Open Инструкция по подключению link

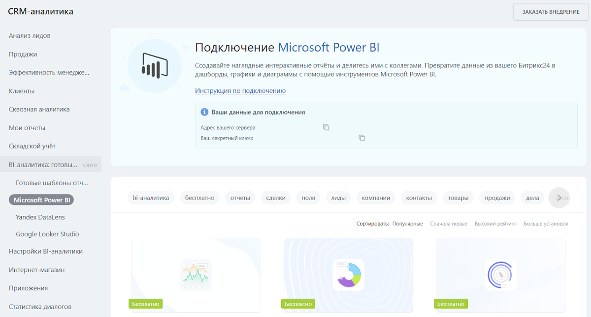[240, 91]
